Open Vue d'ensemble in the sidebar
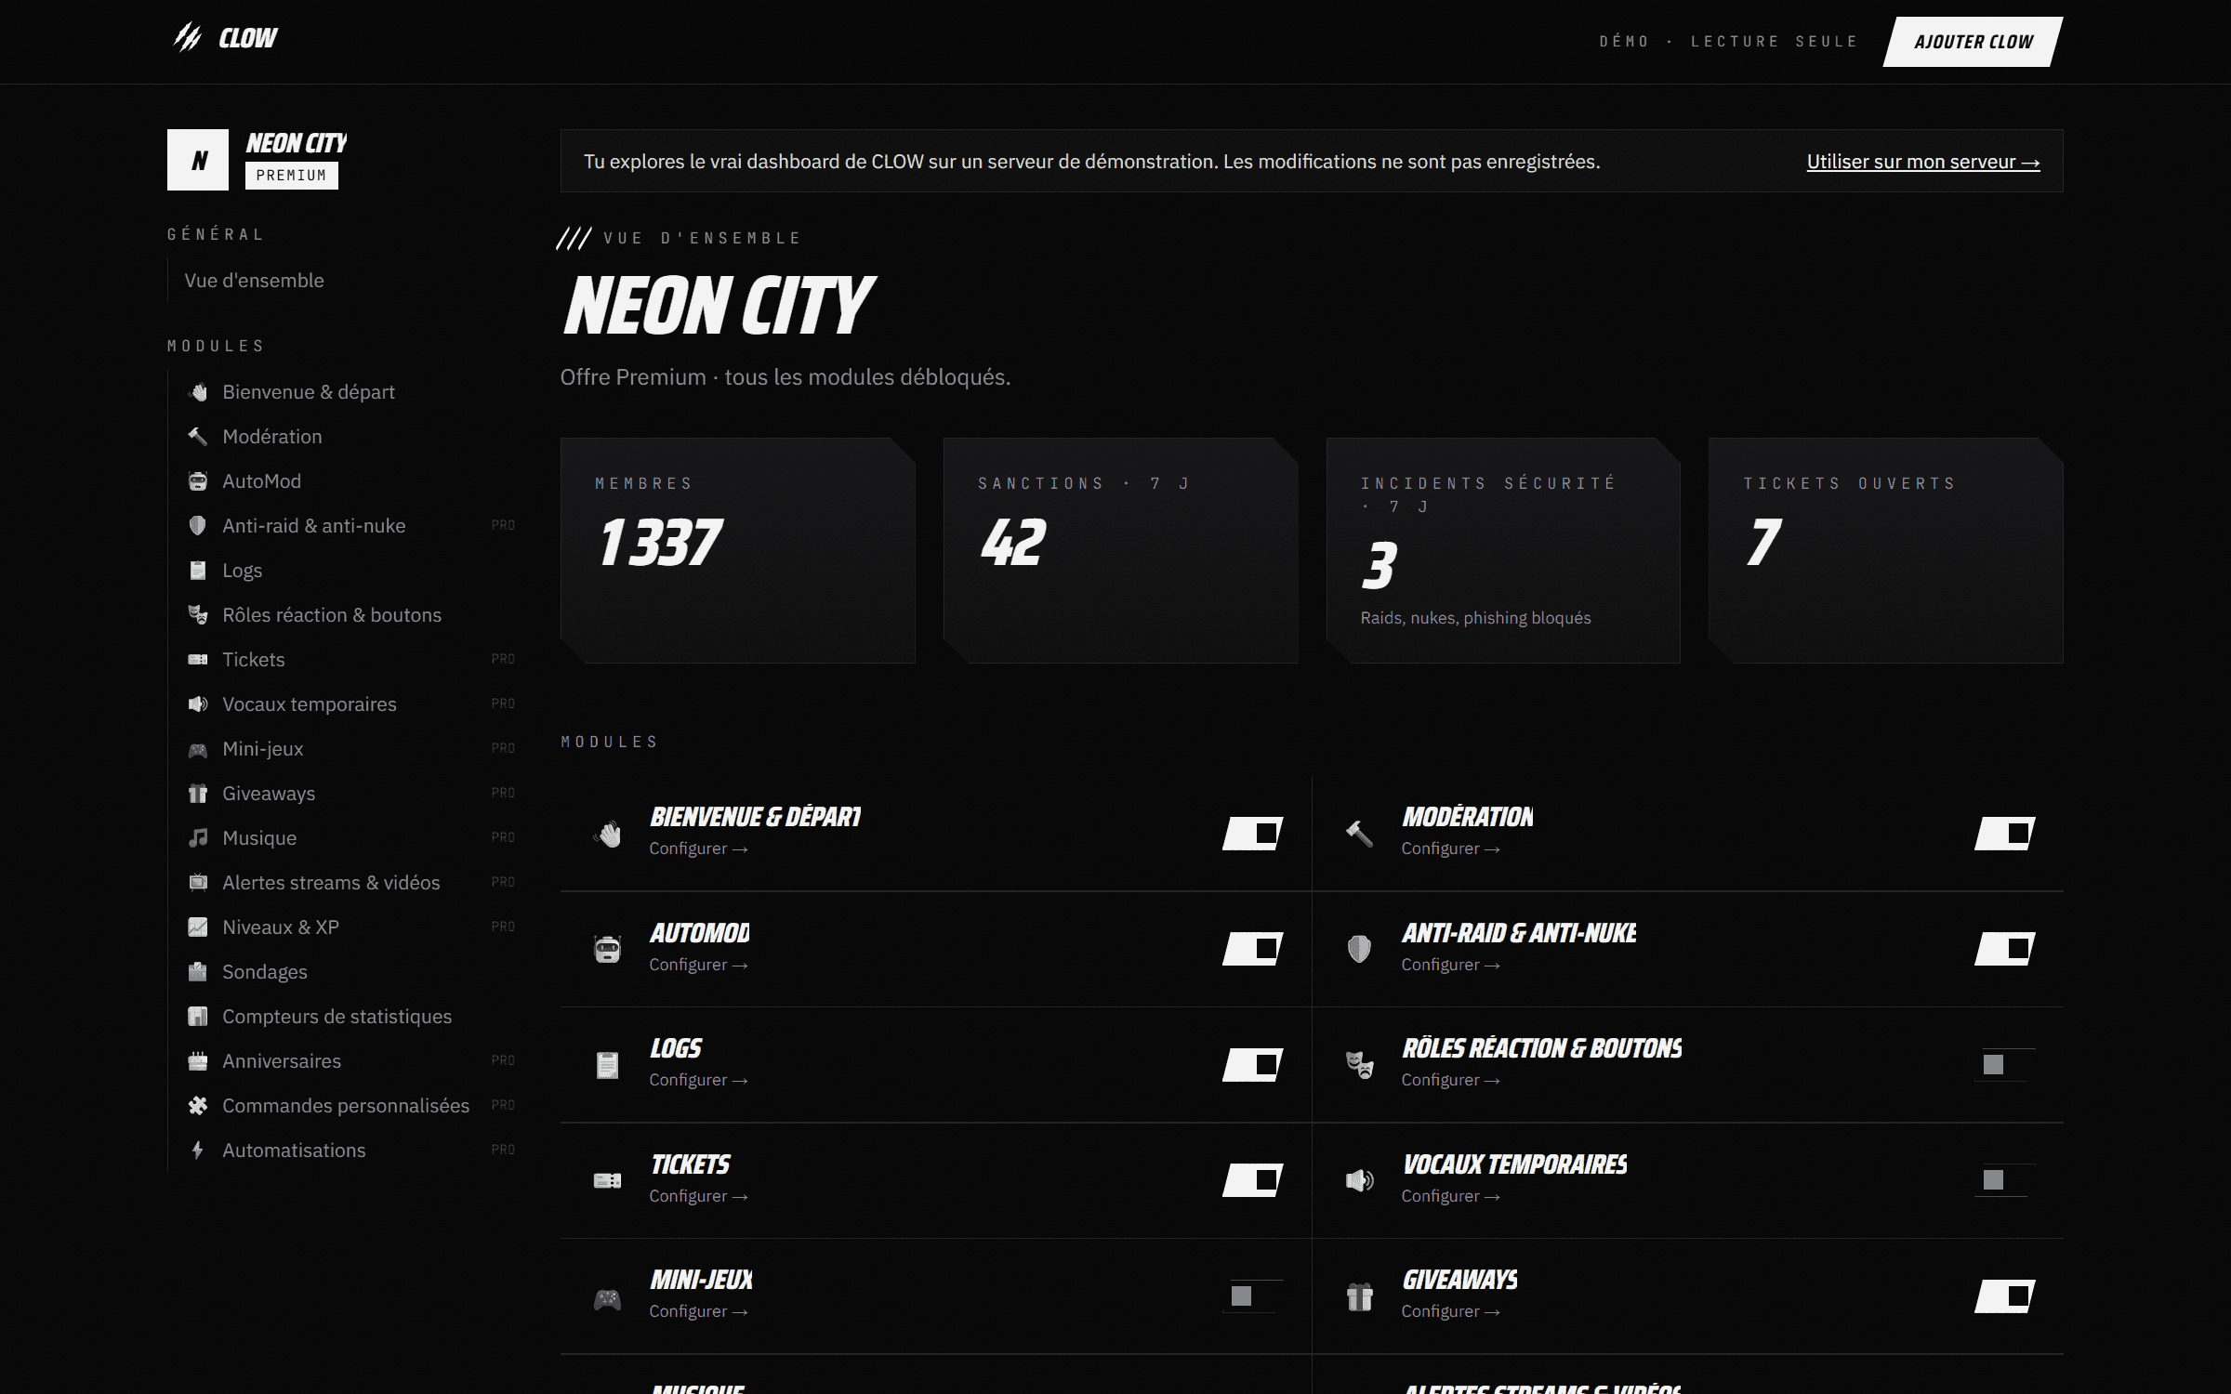This screenshot has width=2231, height=1394. coord(343,281)
